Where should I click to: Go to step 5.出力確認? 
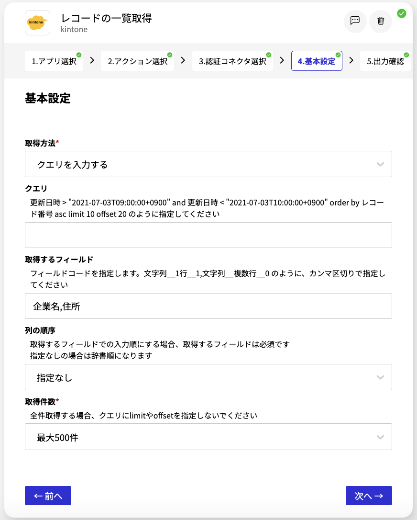pyautogui.click(x=385, y=61)
